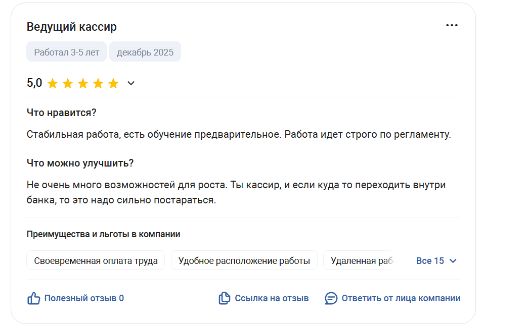The height and width of the screenshot is (328, 528).
Task: Click 'Ответить от лица компании' link
Action: click(401, 298)
